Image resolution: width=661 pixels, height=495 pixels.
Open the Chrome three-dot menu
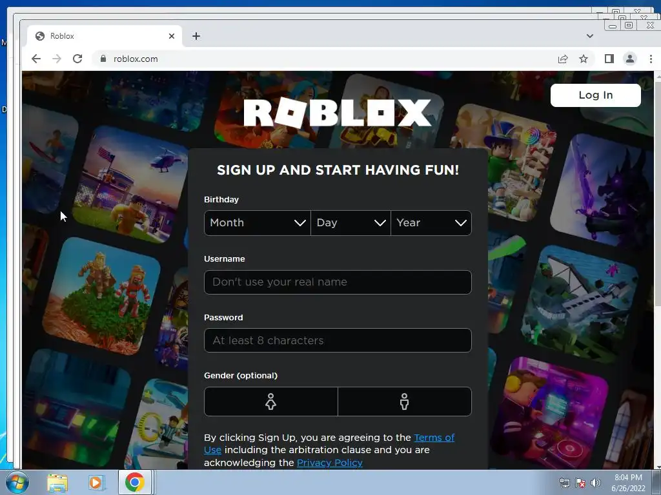coord(651,59)
